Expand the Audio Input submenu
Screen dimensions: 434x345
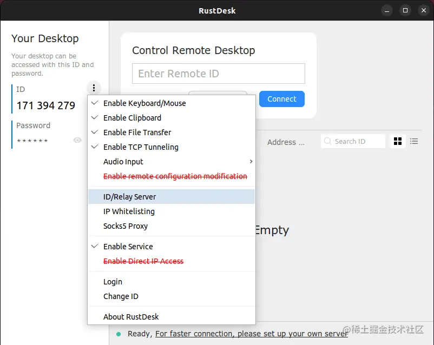(x=172, y=162)
